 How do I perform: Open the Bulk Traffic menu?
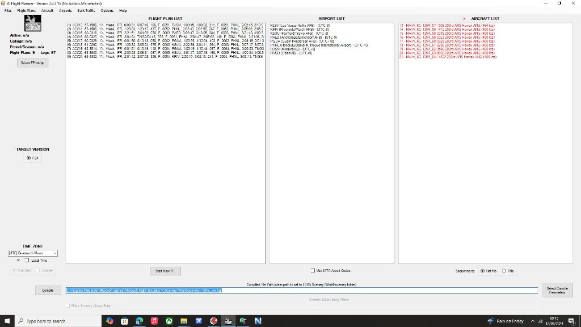click(x=86, y=11)
